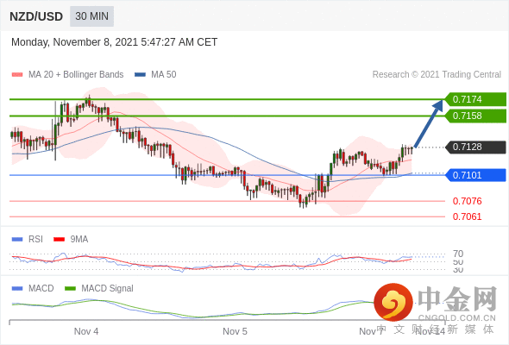Click the 0.7101 pivot price tag
The width and height of the screenshot is (509, 345).
(x=475, y=175)
